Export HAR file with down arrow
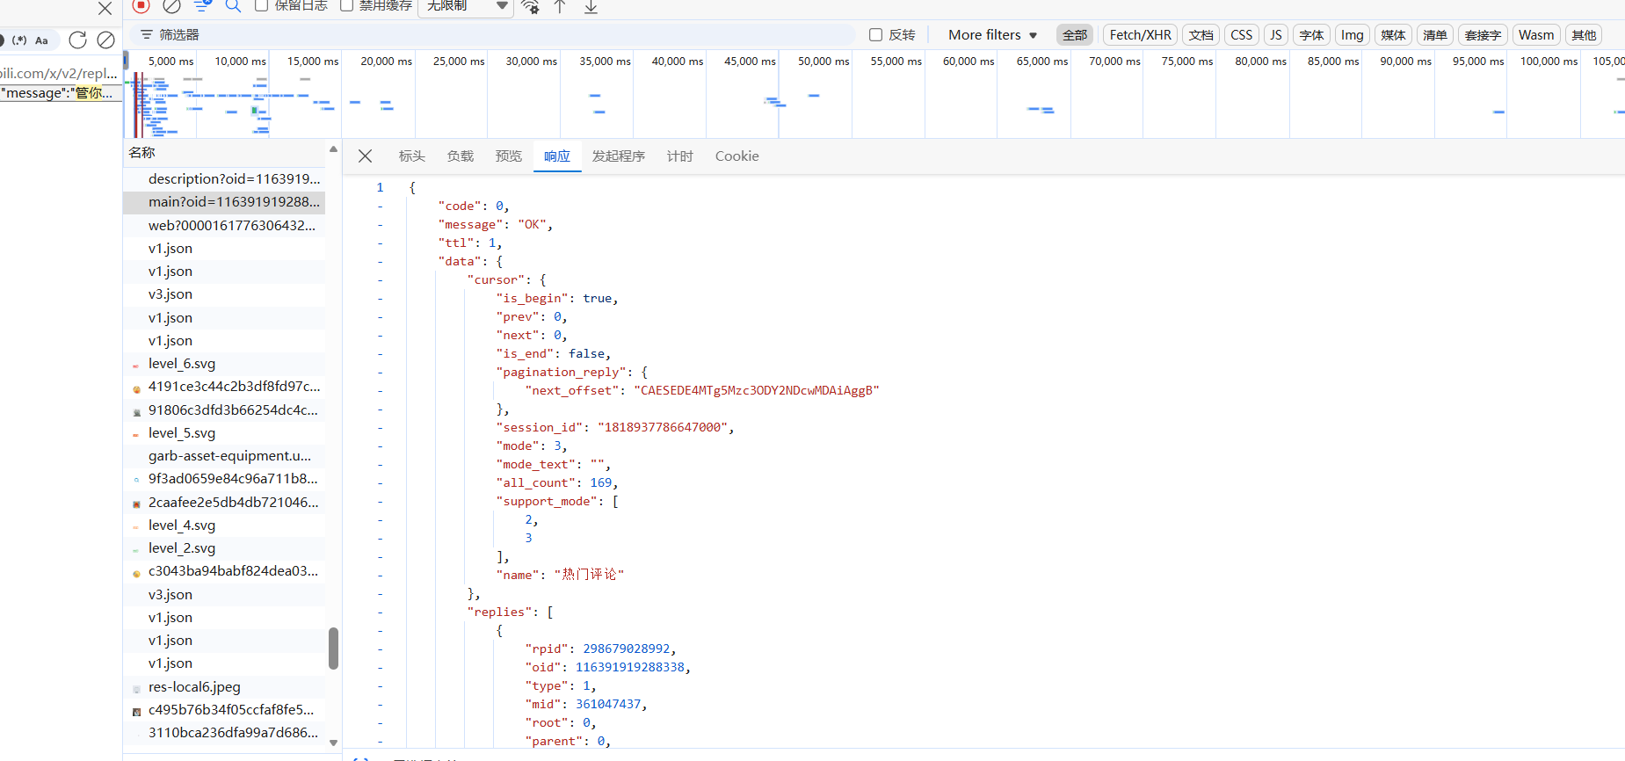The width and height of the screenshot is (1625, 761). pyautogui.click(x=591, y=6)
